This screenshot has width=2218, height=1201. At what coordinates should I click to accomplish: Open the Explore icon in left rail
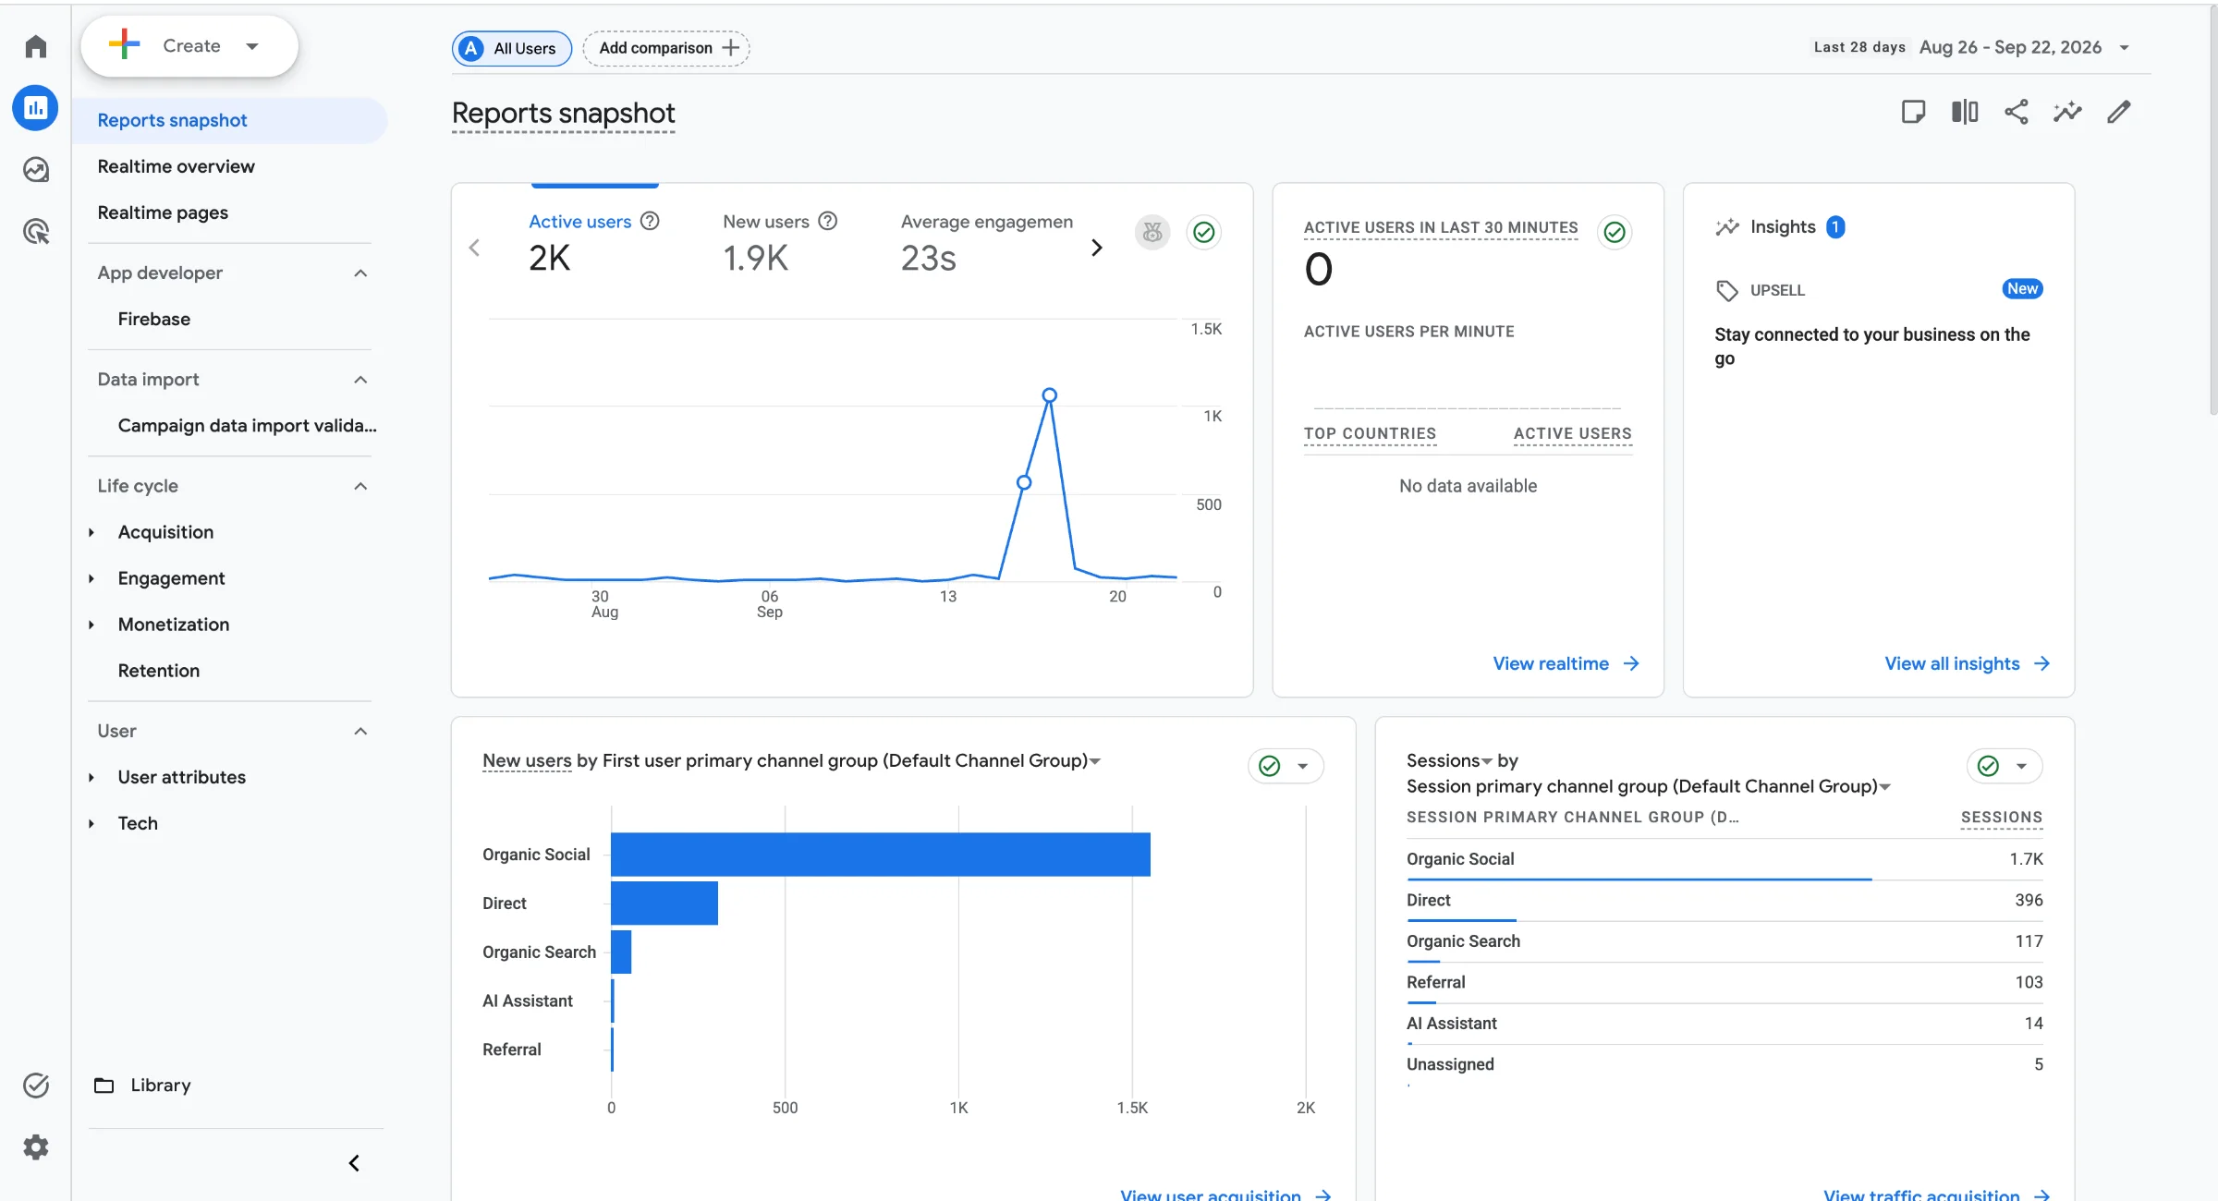point(35,170)
